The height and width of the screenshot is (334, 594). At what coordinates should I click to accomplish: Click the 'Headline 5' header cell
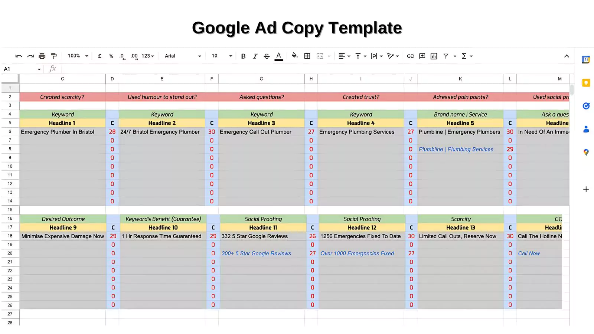click(x=460, y=123)
